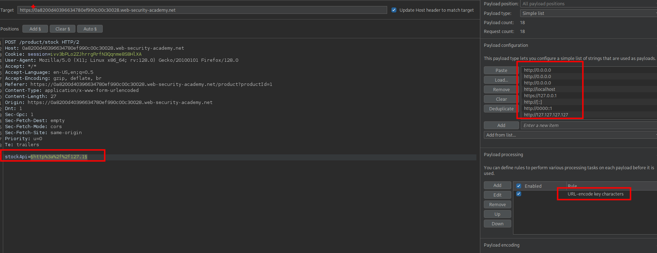Click the Target URL input field

202,10
